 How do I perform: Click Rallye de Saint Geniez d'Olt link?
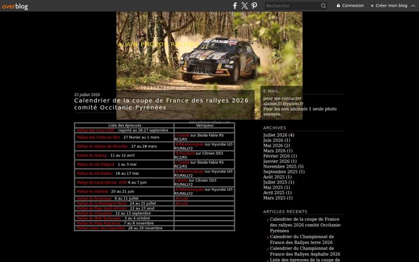coord(102,183)
